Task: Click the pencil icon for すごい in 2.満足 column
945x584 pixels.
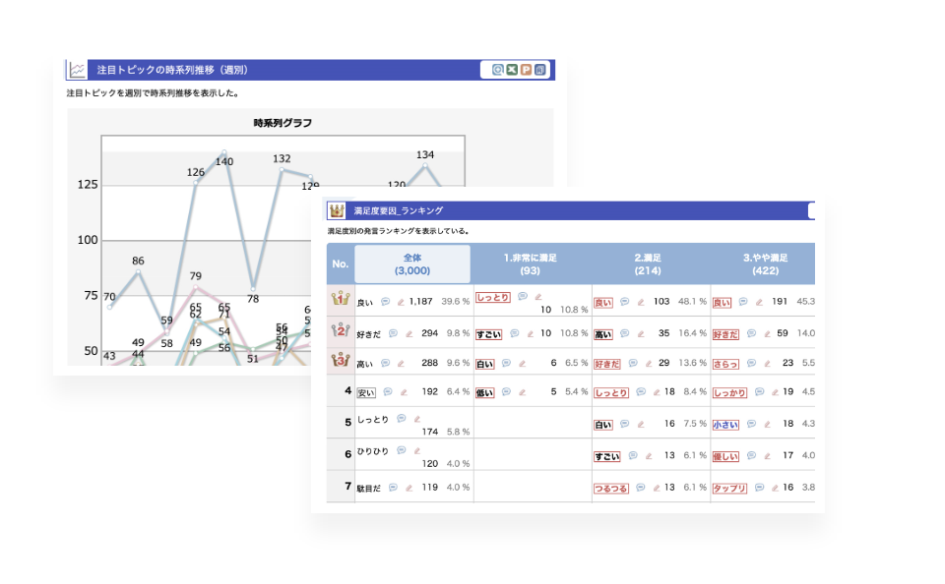Action: (x=649, y=456)
